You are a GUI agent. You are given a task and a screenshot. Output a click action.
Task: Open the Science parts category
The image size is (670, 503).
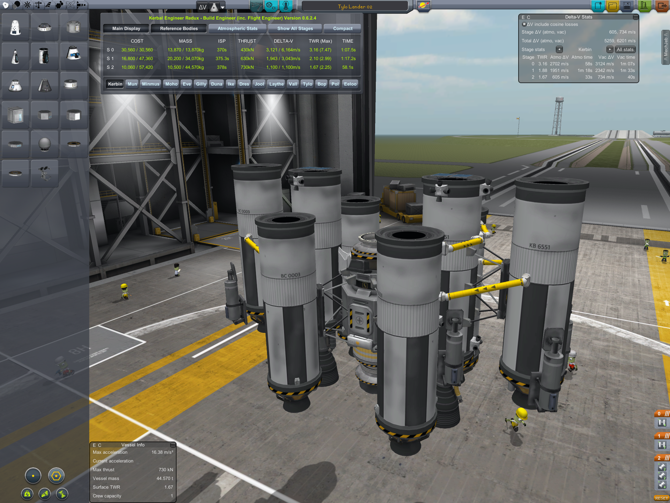[x=70, y=5]
